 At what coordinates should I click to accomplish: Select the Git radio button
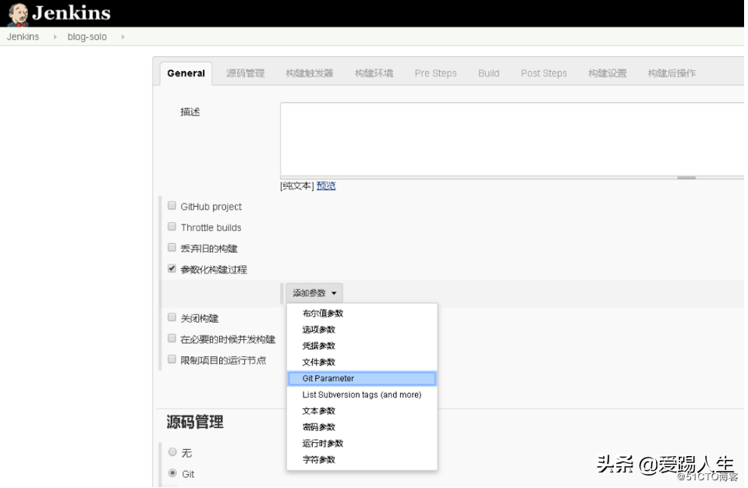click(x=172, y=473)
